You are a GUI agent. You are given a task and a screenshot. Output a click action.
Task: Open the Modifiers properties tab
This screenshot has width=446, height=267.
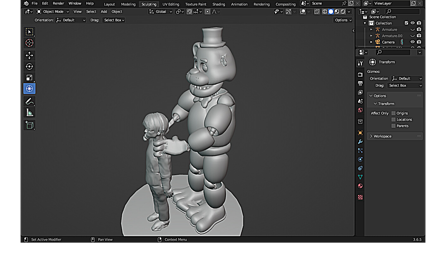(x=360, y=142)
